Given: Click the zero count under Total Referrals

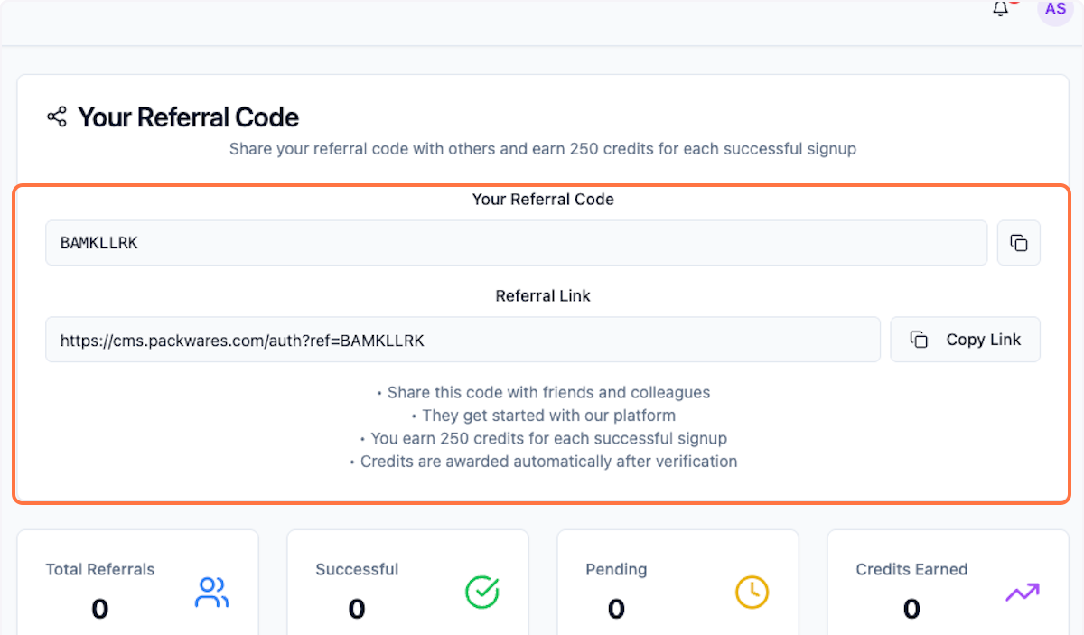Looking at the screenshot, I should [x=99, y=609].
